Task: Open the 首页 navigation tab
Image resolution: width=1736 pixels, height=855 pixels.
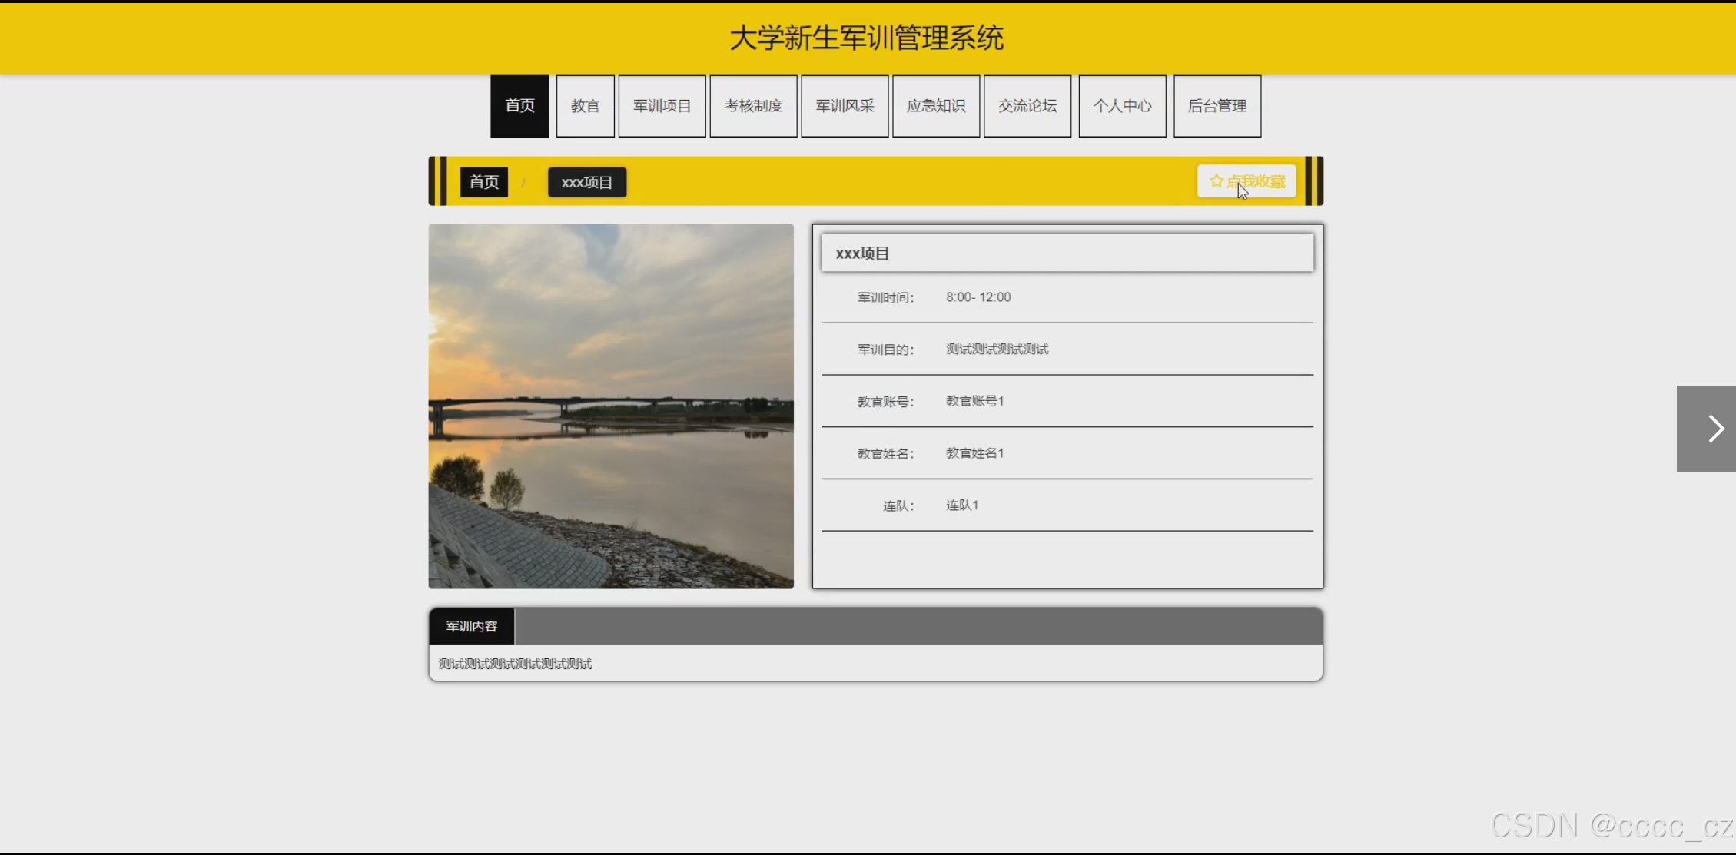Action: (x=519, y=106)
